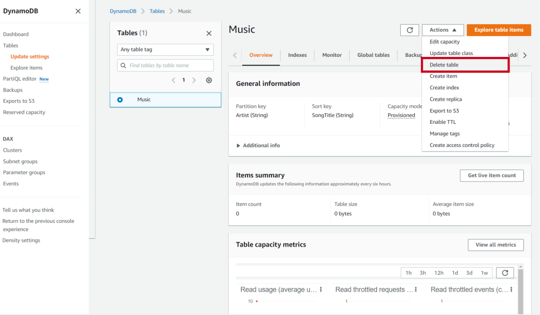Open Parameter groups in sidebar
The height and width of the screenshot is (315, 540).
(24, 172)
